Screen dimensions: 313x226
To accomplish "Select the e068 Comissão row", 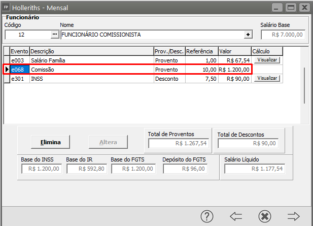I will 91,69.
